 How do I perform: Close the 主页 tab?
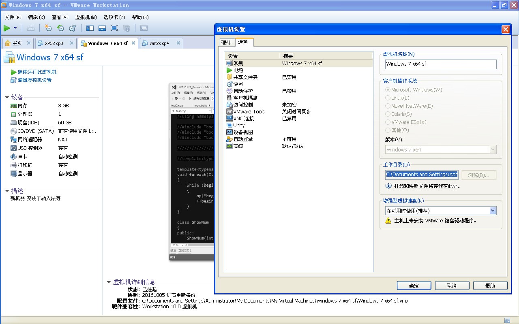click(x=28, y=43)
